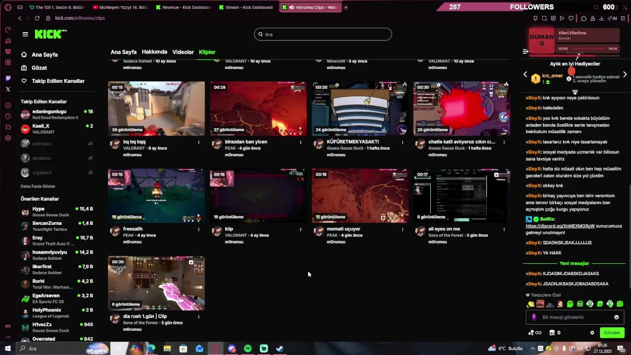Click the heart bookmark icon in toolbar
The height and width of the screenshot is (355, 631).
pos(571,18)
